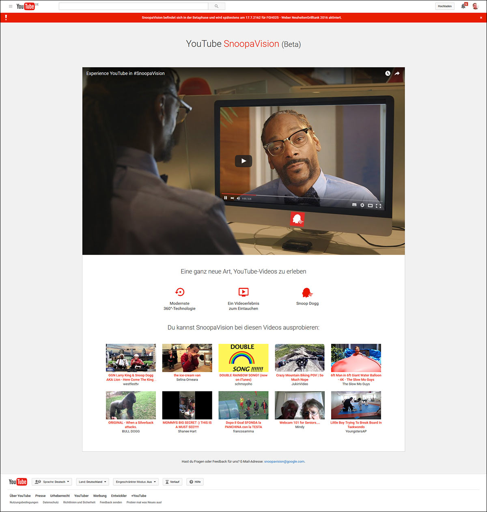Open Double Rainbow Song thumbnail
The image size is (487, 512).
pos(243,358)
